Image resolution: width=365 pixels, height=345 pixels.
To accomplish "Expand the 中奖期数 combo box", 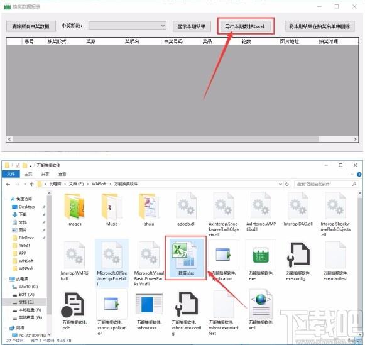I will pyautogui.click(x=128, y=26).
